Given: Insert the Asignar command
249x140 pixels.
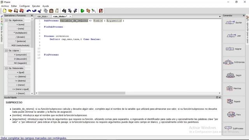Looking at the screenshot, I should click(234, 49).
